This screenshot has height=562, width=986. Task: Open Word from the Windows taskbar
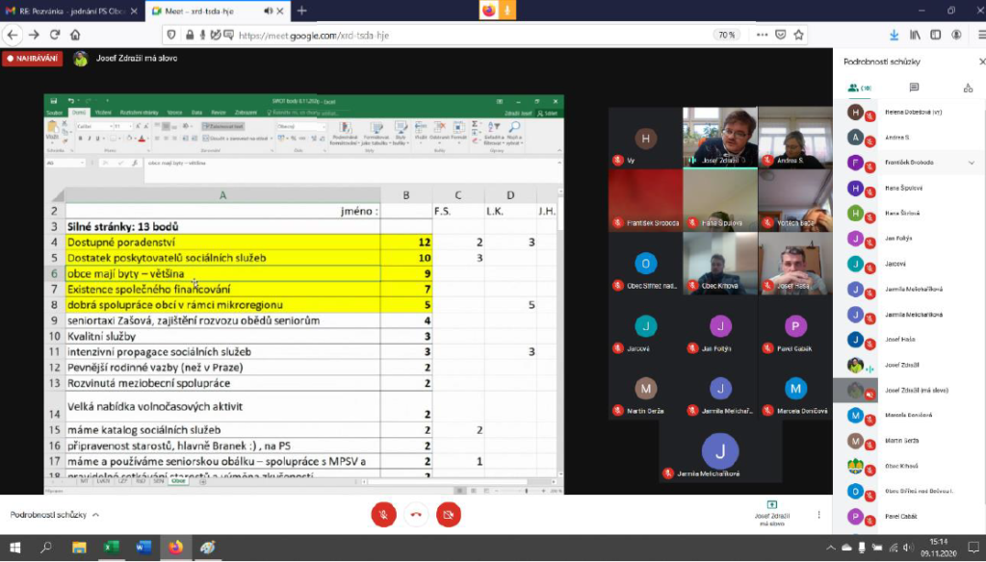143,548
